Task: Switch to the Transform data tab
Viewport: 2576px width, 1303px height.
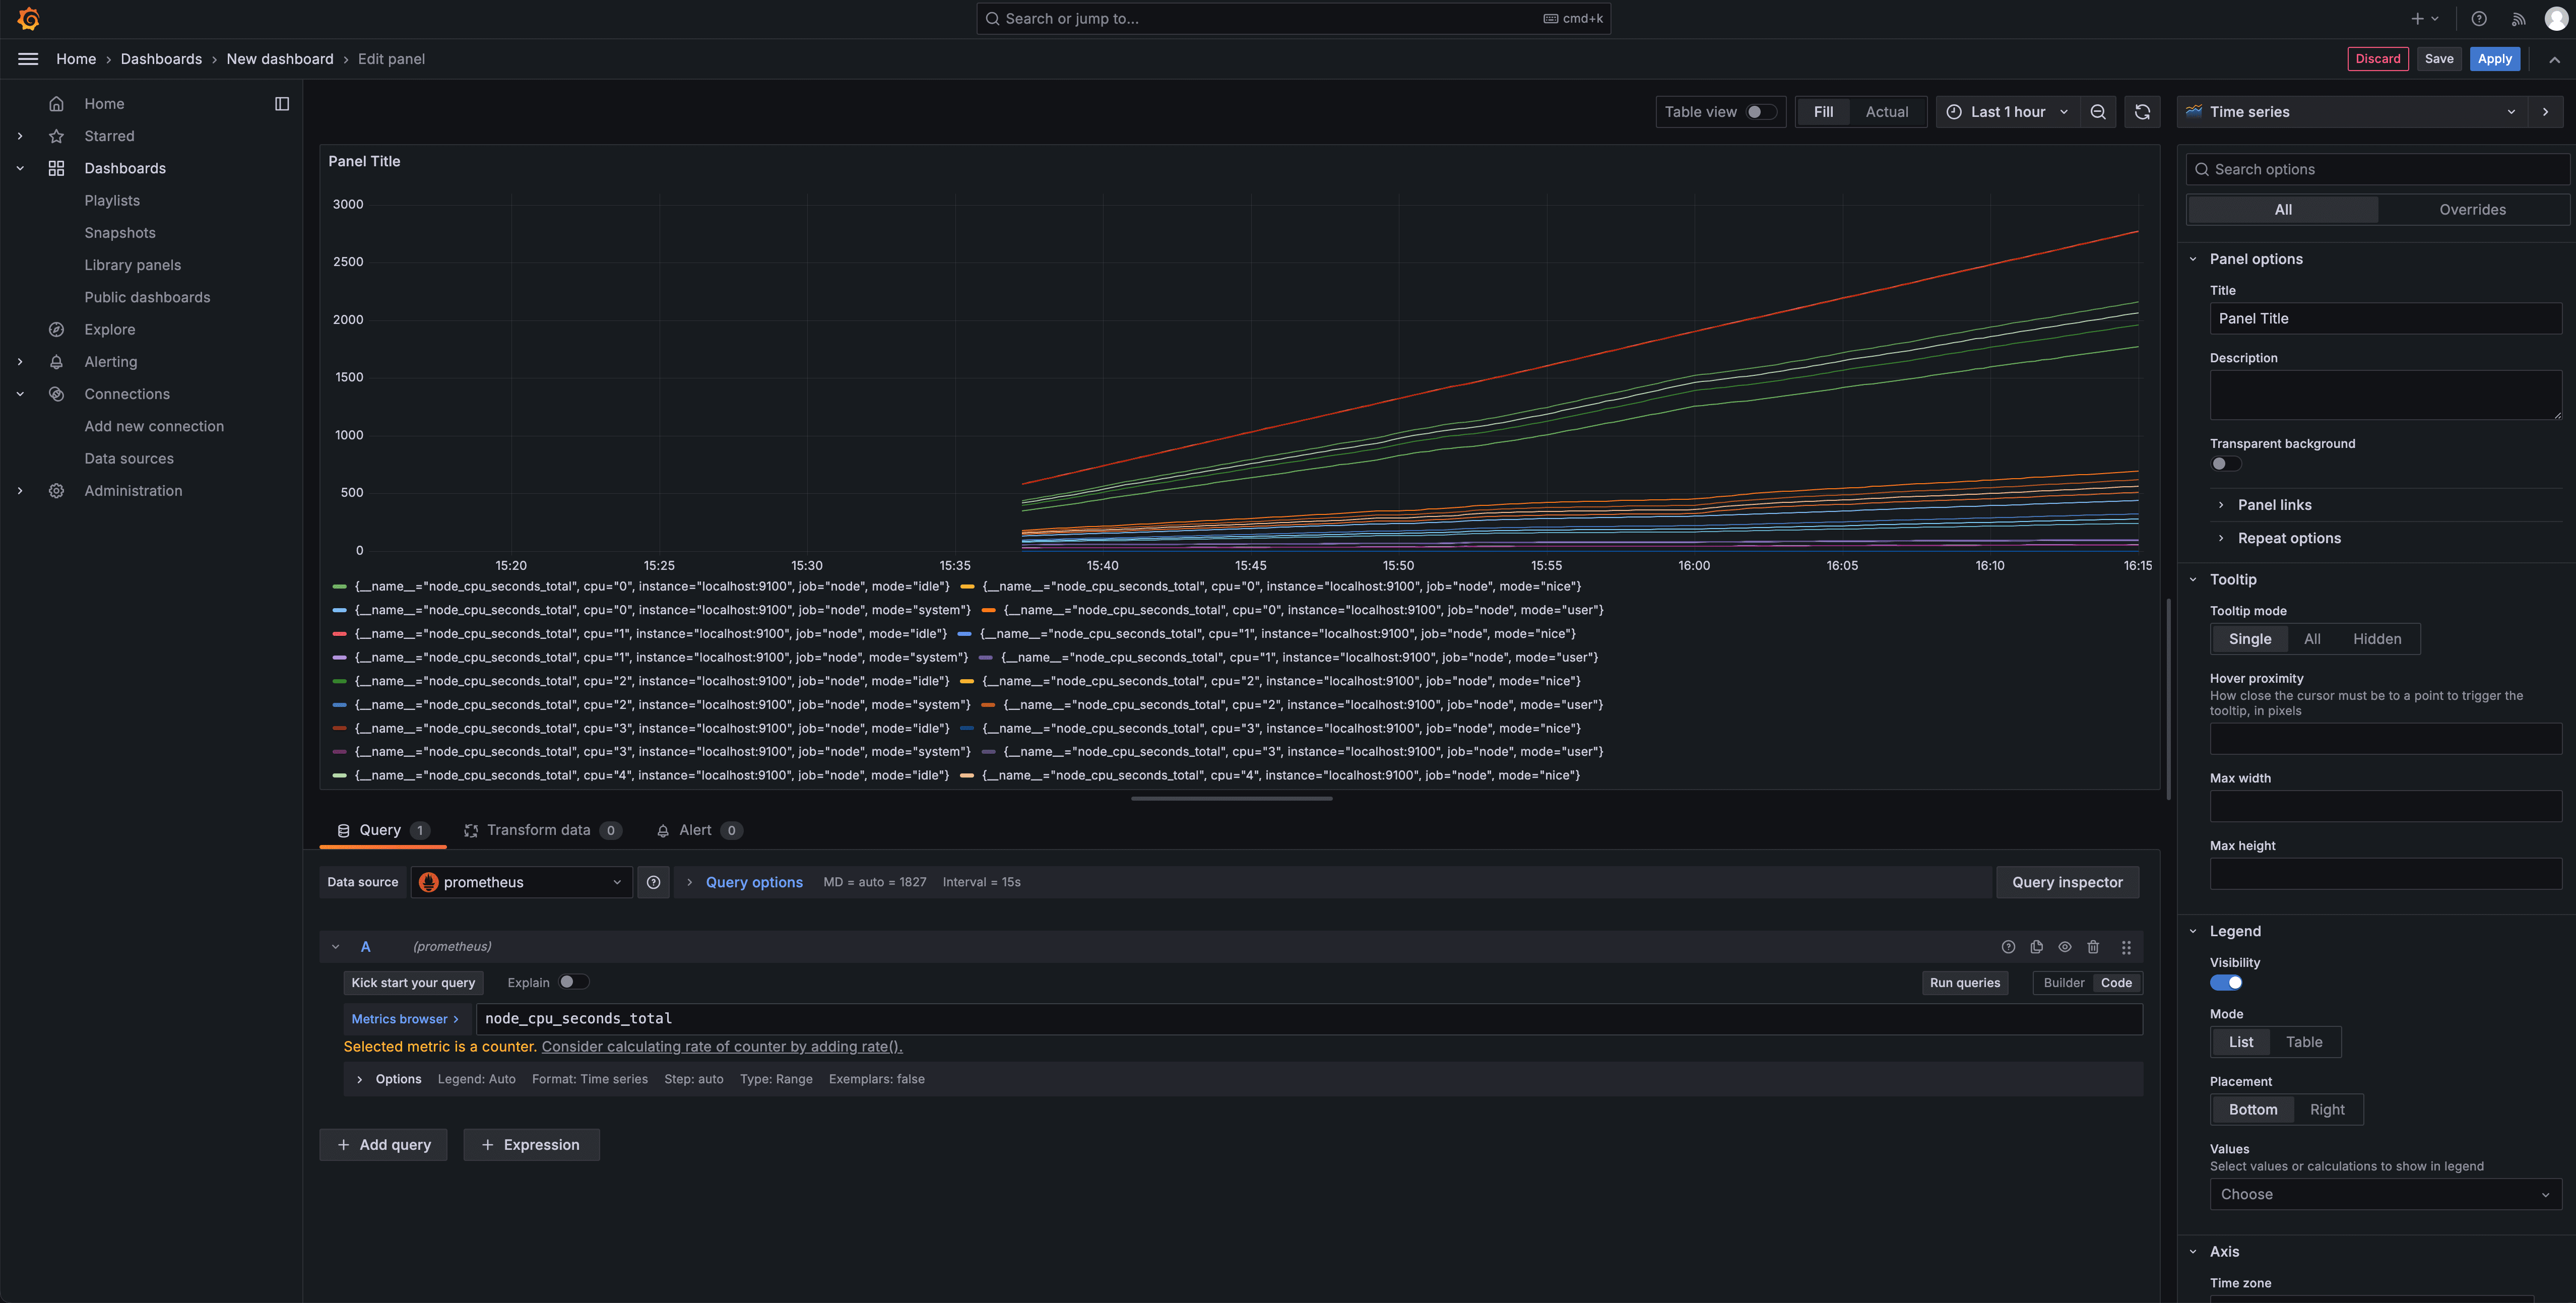Action: [538, 830]
